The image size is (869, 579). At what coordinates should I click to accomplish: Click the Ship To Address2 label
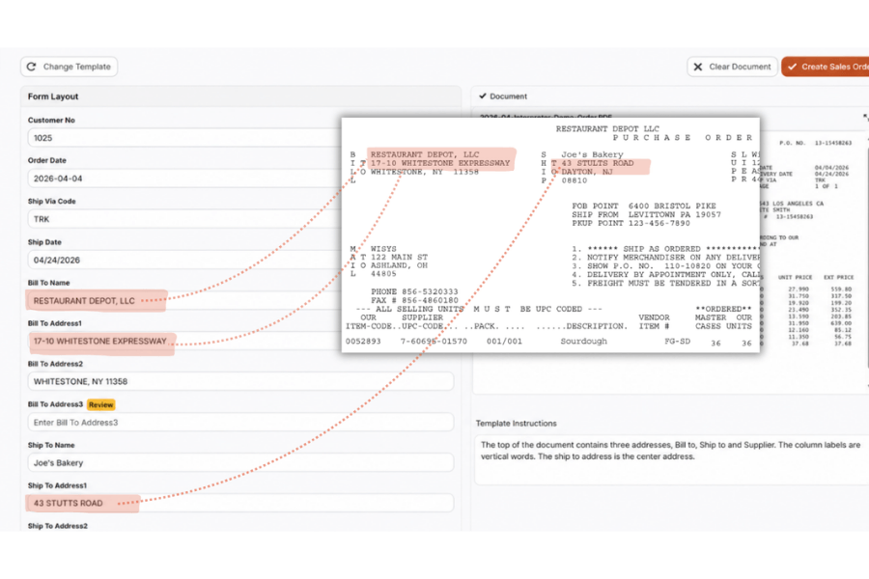[58, 526]
